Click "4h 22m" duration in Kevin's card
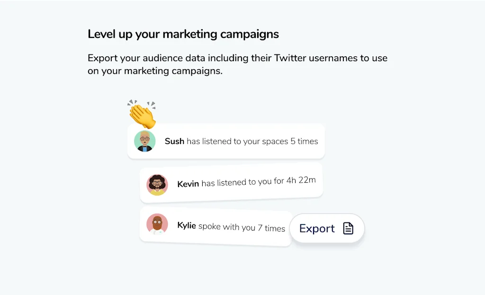Screen dimensions: 485x295 tap(301, 180)
